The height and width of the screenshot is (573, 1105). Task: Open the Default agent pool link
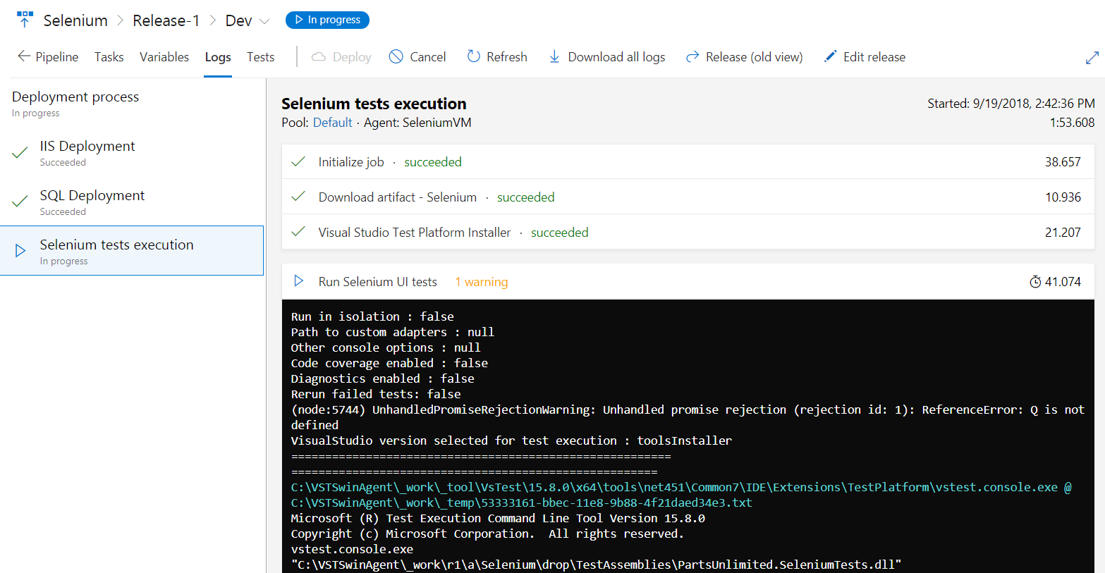pyautogui.click(x=332, y=123)
